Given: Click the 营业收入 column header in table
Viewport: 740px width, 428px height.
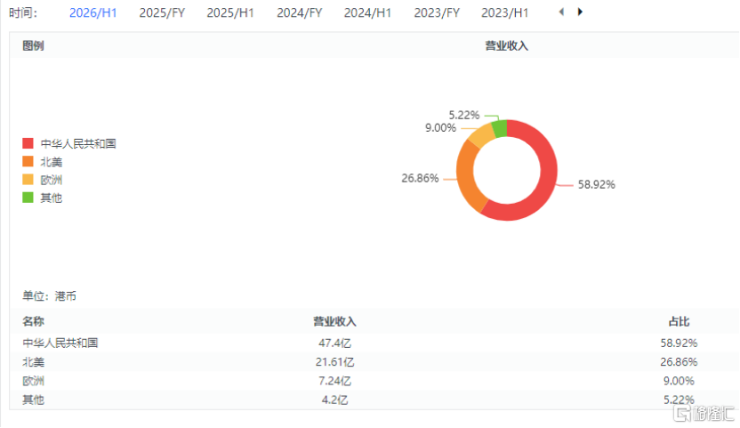Looking at the screenshot, I should point(334,321).
